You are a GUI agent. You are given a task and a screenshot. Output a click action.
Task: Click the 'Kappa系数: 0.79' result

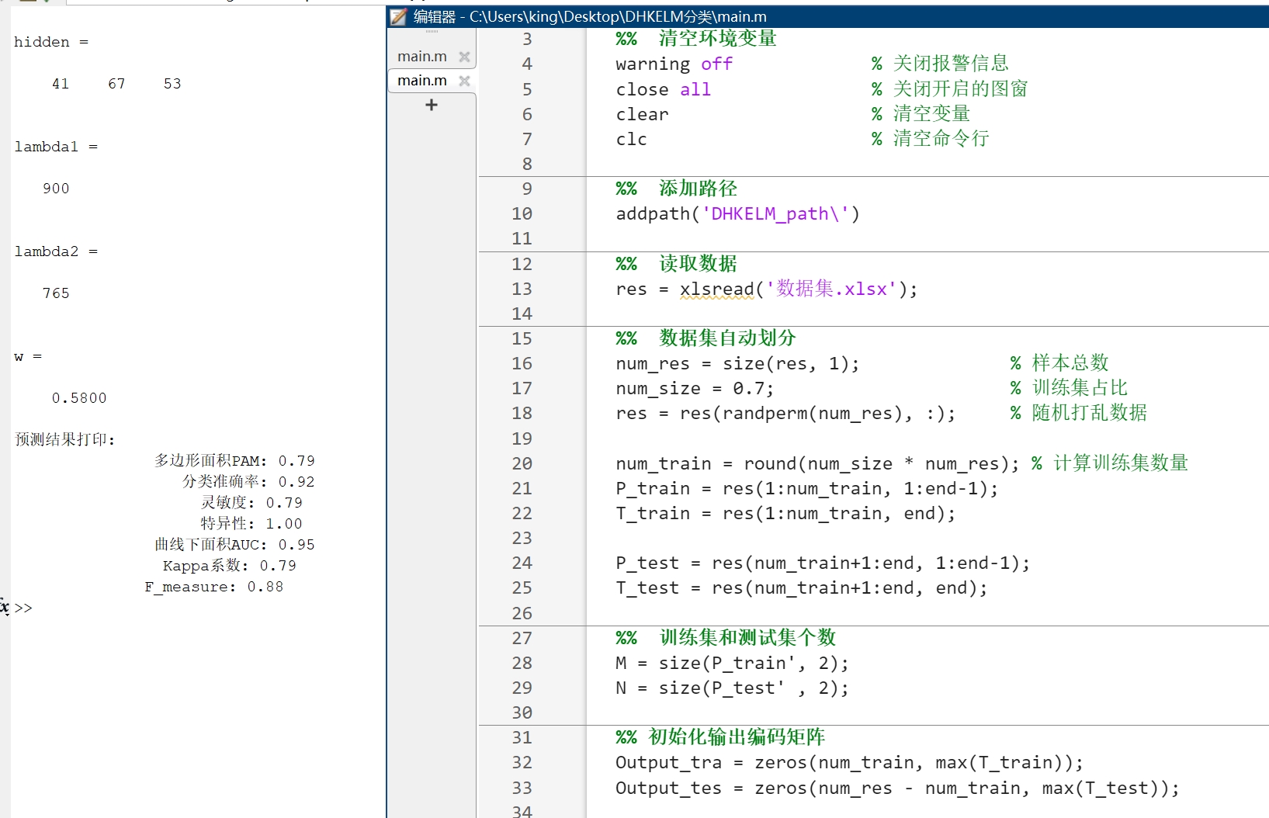[229, 566]
